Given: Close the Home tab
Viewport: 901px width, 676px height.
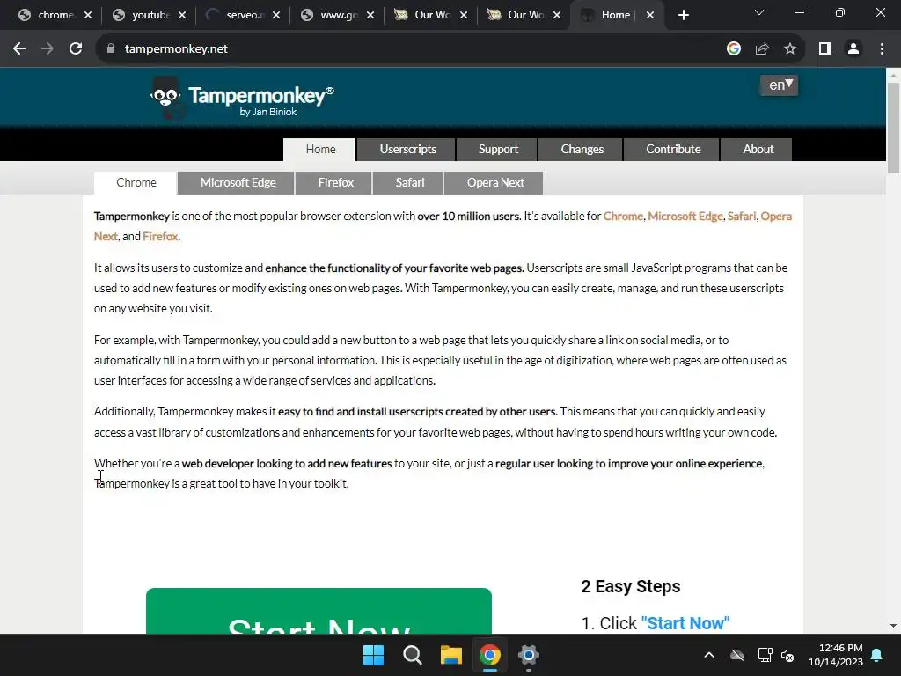Looking at the screenshot, I should point(650,16).
